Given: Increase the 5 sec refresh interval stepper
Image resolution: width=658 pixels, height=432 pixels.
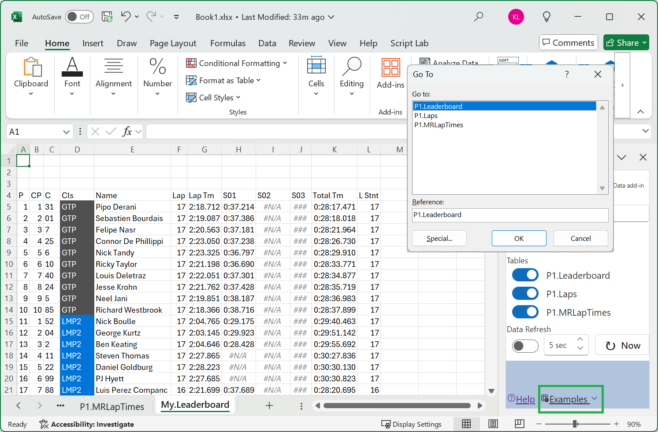Looking at the screenshot, I should 580,340.
